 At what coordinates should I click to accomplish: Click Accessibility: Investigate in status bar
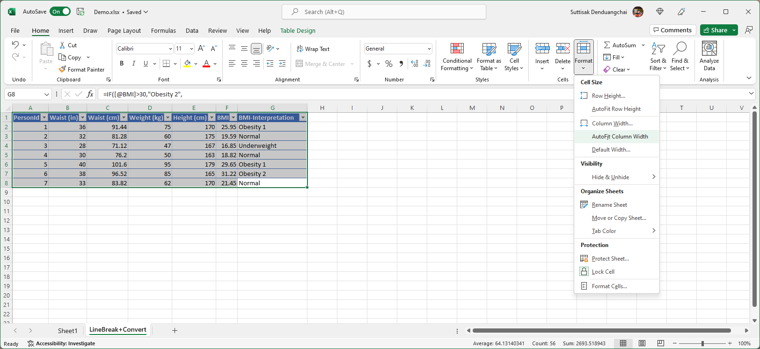click(61, 343)
